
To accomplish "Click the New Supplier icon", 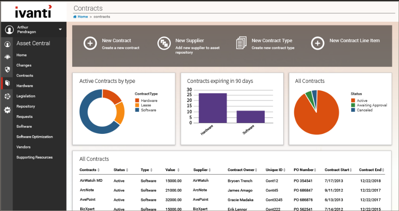I will [x=164, y=43].
